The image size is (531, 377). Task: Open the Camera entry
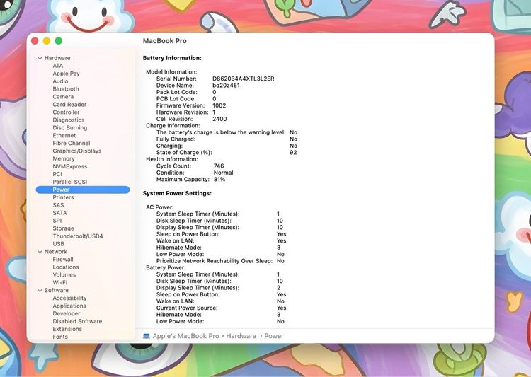pyautogui.click(x=63, y=97)
